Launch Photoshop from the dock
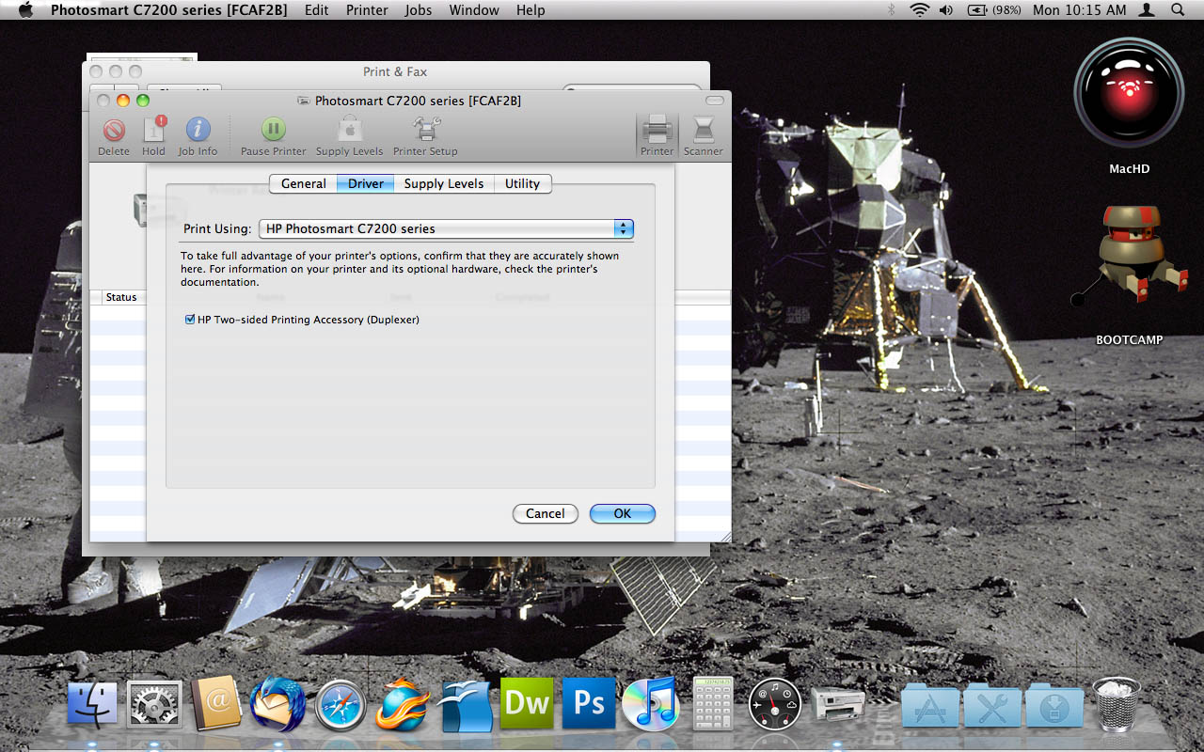Screen dimensions: 1204x752 click(589, 703)
